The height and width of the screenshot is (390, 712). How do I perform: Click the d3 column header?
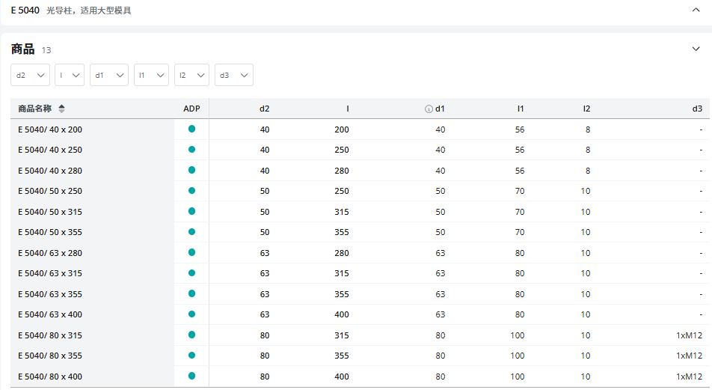click(x=697, y=109)
